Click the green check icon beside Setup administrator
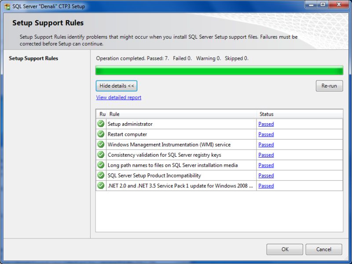The height and width of the screenshot is (264, 352). (101, 124)
